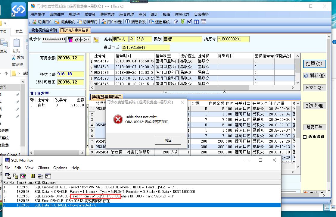The image size is (336, 217).
Task: Click the 折扣处理 button
Action: click(314, 105)
